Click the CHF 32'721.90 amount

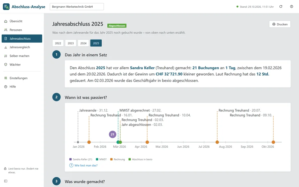pos(169,74)
